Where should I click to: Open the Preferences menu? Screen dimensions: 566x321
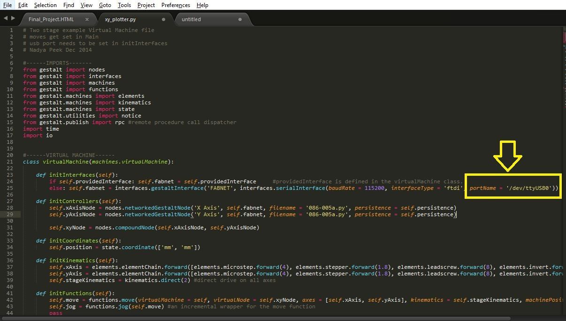tap(176, 5)
